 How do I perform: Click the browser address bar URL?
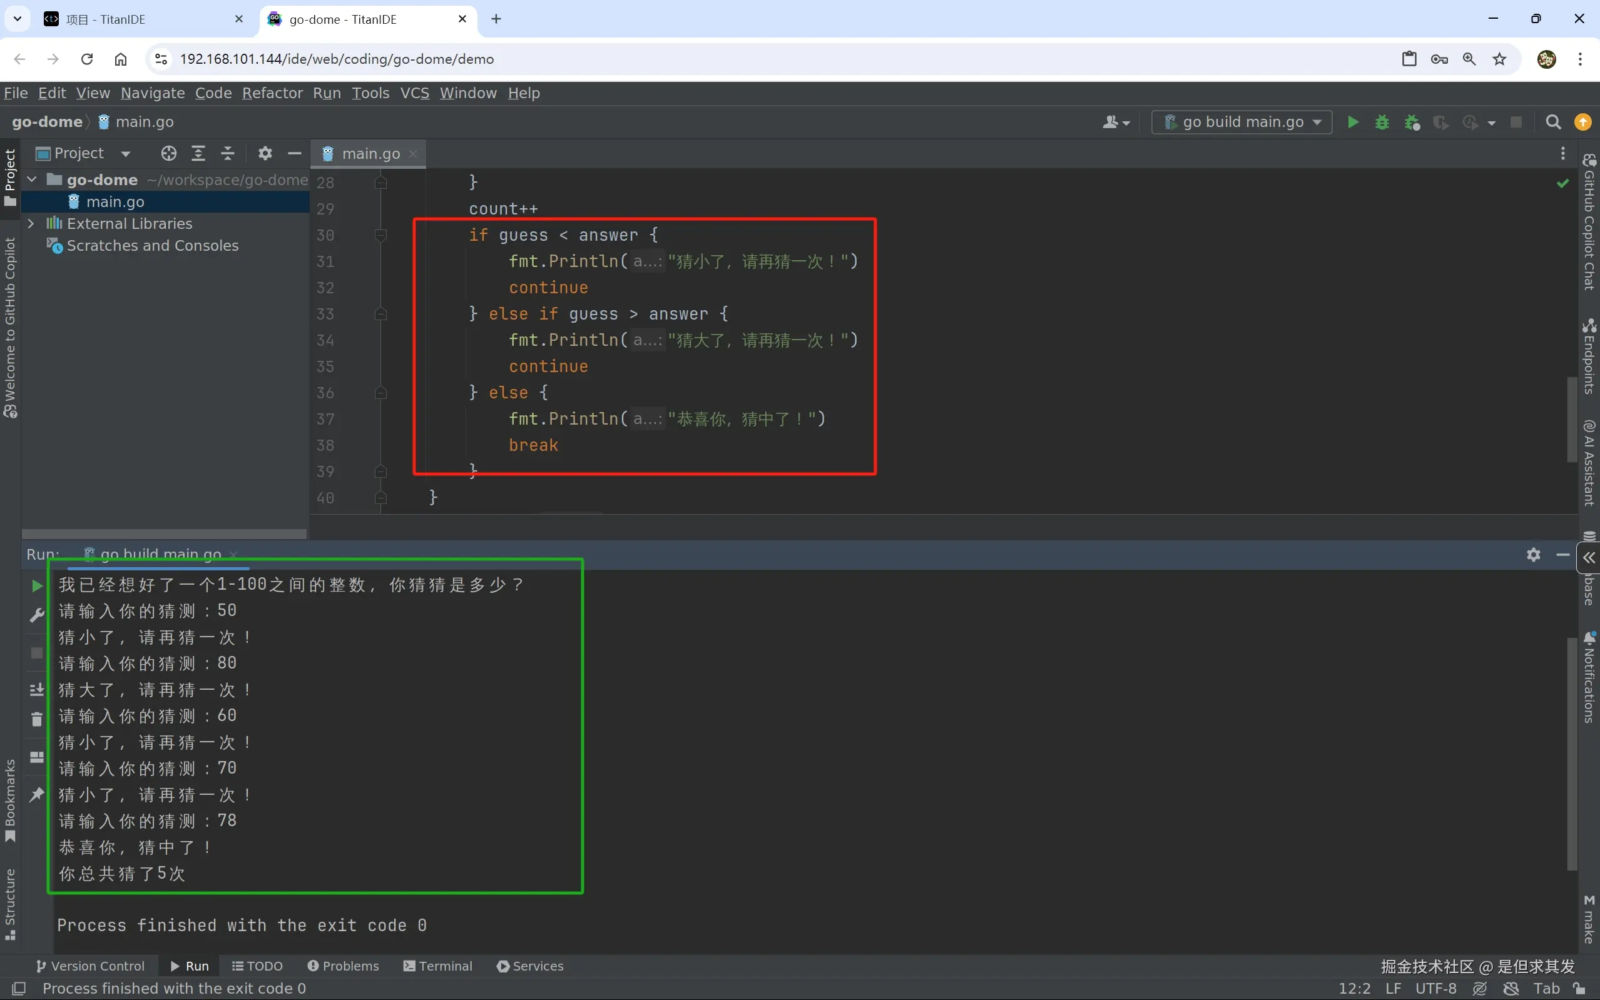coord(336,59)
